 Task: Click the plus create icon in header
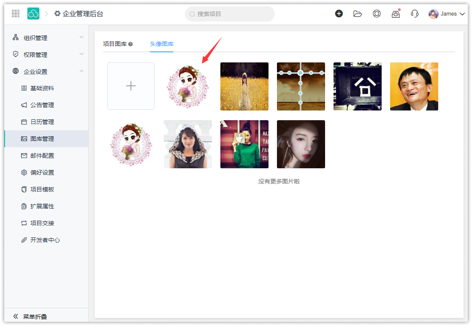(339, 13)
